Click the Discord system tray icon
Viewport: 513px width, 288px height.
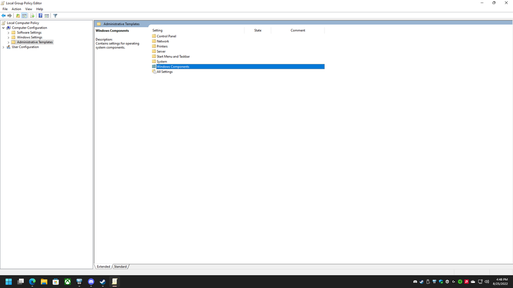pos(415,282)
